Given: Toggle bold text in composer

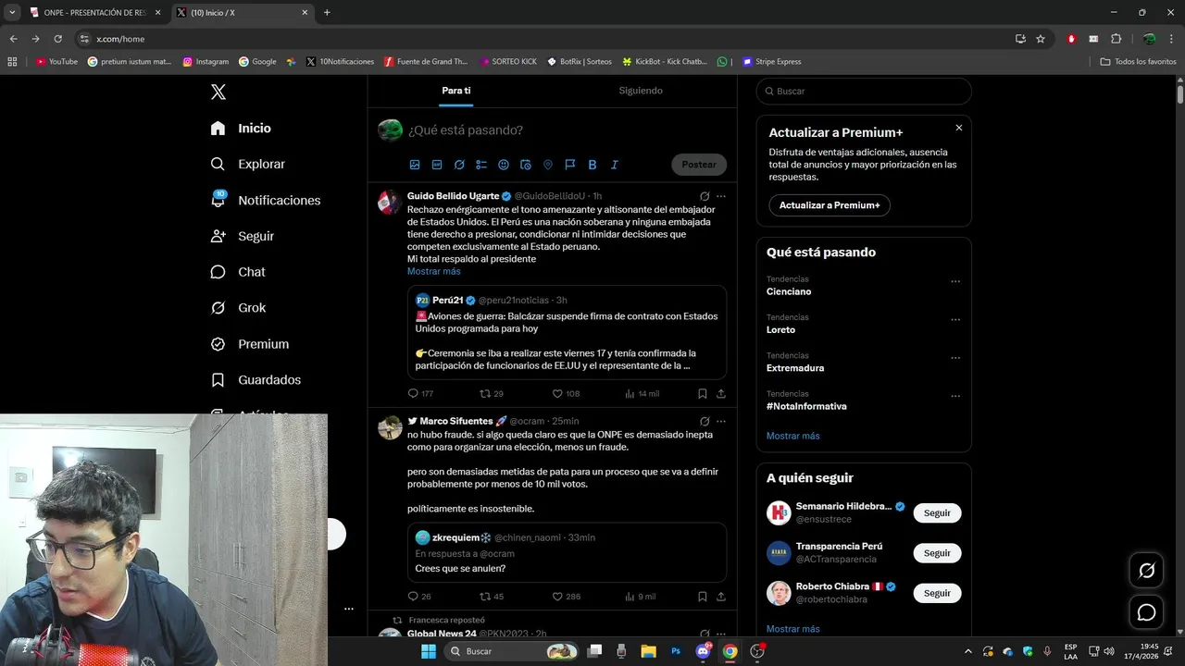Looking at the screenshot, I should click(x=592, y=165).
